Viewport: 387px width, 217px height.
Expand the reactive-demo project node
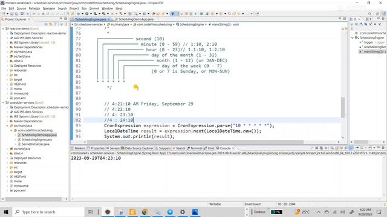click(3, 29)
